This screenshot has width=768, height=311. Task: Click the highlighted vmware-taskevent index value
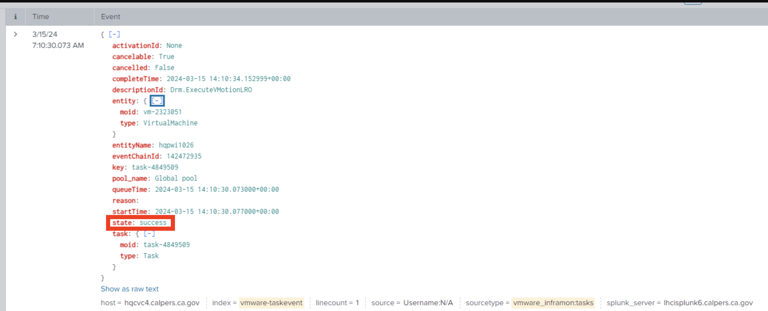click(x=271, y=303)
